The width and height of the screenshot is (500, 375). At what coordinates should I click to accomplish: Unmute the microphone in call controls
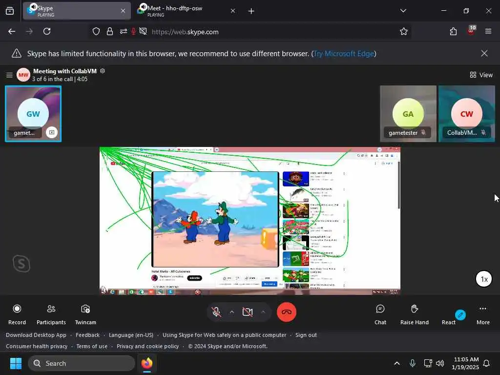click(216, 312)
